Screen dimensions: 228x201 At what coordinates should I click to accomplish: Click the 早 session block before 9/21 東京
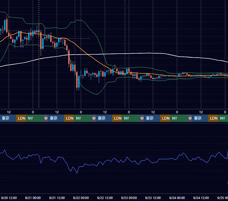click(46, 118)
